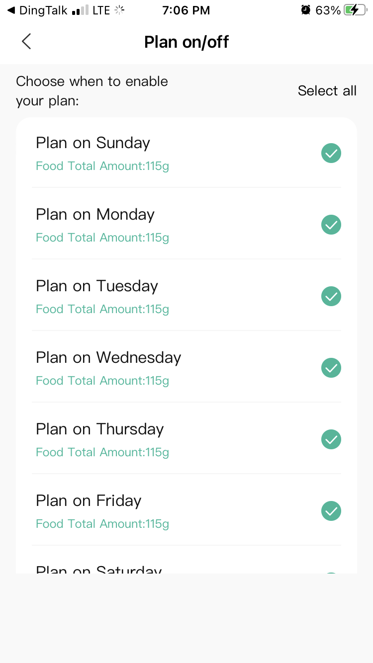373x663 pixels.
Task: Tap the Plan on Sunday label
Action: (93, 143)
